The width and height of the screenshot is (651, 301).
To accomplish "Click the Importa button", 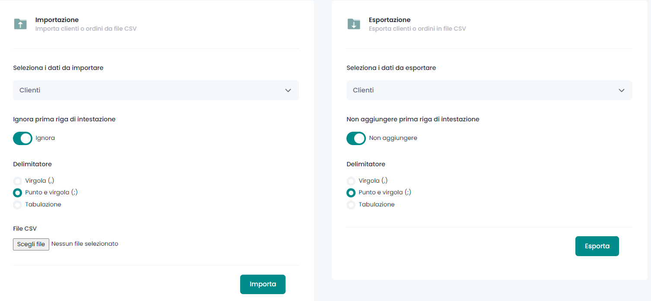I will (x=263, y=284).
